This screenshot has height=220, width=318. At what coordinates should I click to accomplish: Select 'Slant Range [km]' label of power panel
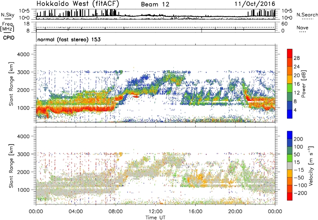pos(11,84)
